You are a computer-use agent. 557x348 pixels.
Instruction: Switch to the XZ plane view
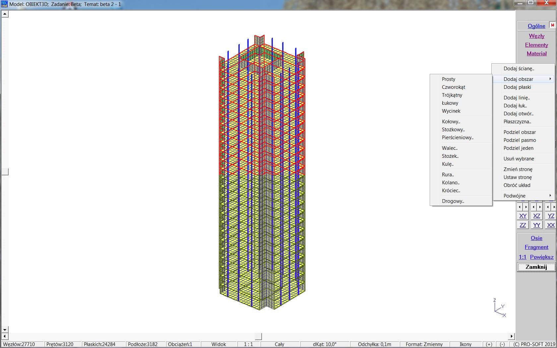tap(536, 216)
